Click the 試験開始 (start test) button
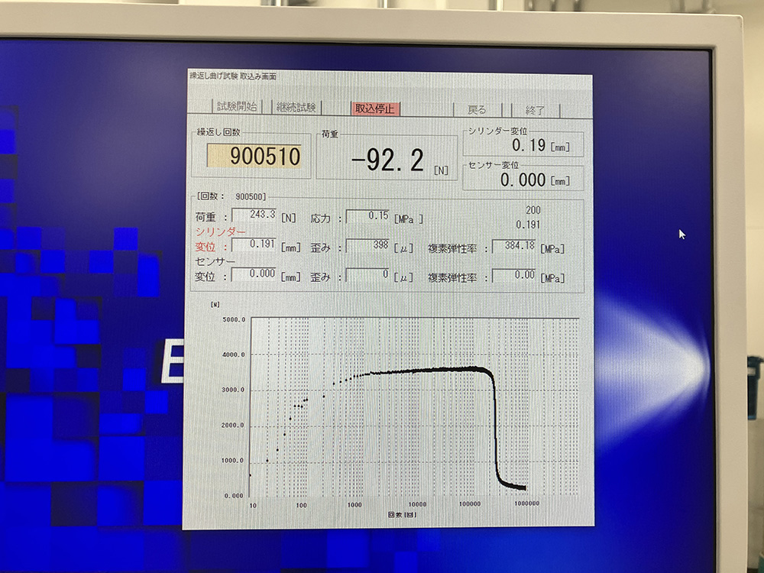 click(237, 108)
